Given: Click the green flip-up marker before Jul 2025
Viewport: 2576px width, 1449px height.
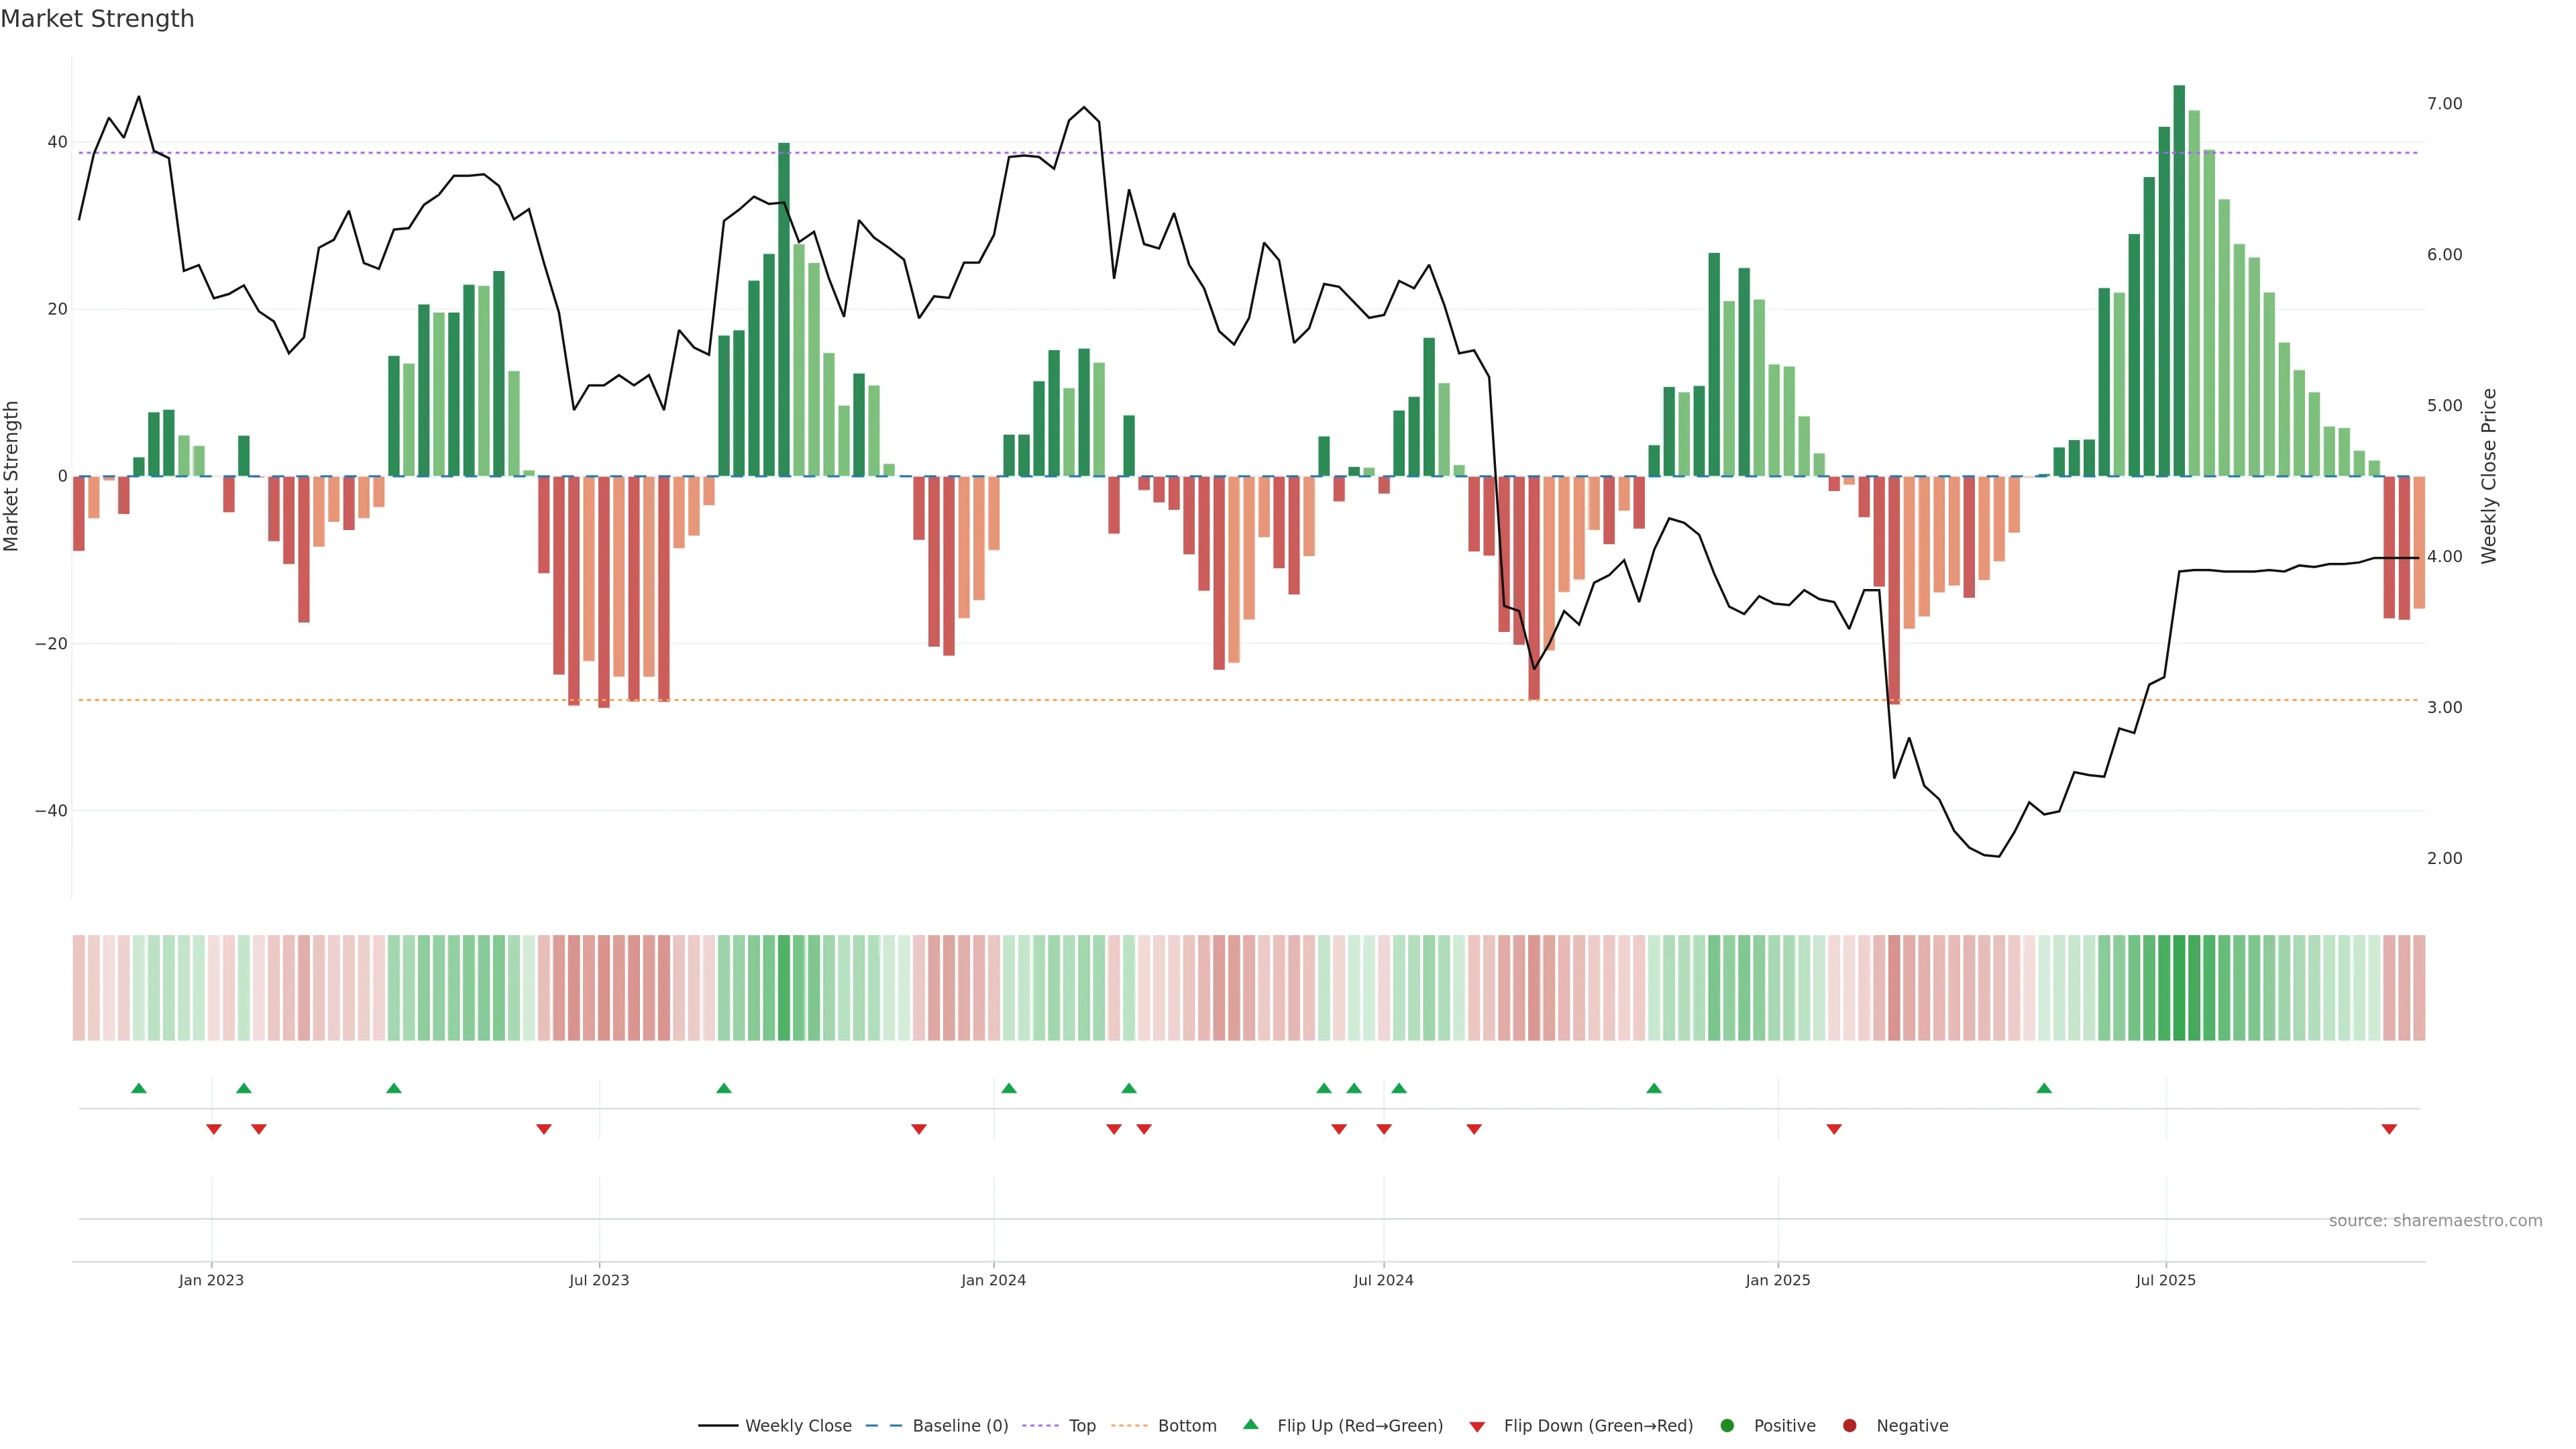Looking at the screenshot, I should tap(2044, 1088).
